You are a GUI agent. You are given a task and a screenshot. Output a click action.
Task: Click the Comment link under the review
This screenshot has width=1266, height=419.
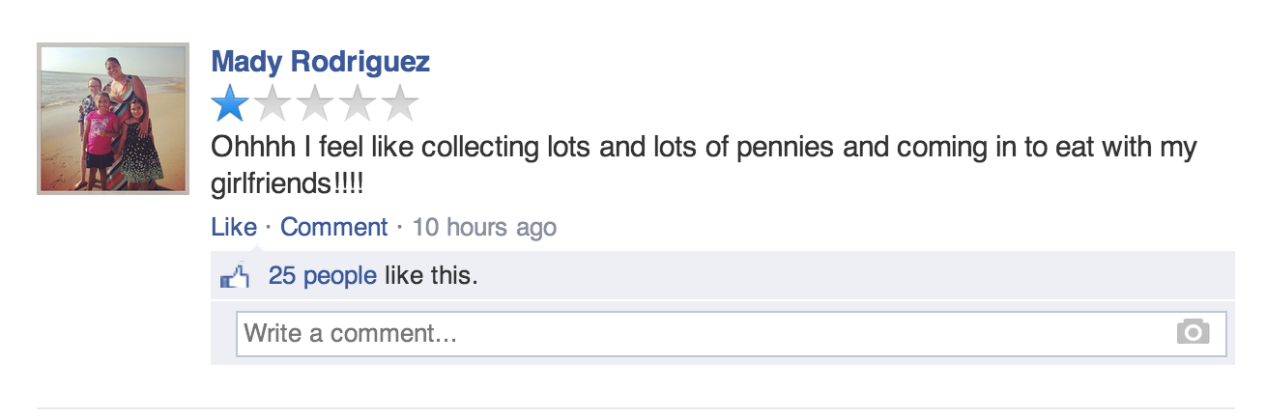[333, 228]
